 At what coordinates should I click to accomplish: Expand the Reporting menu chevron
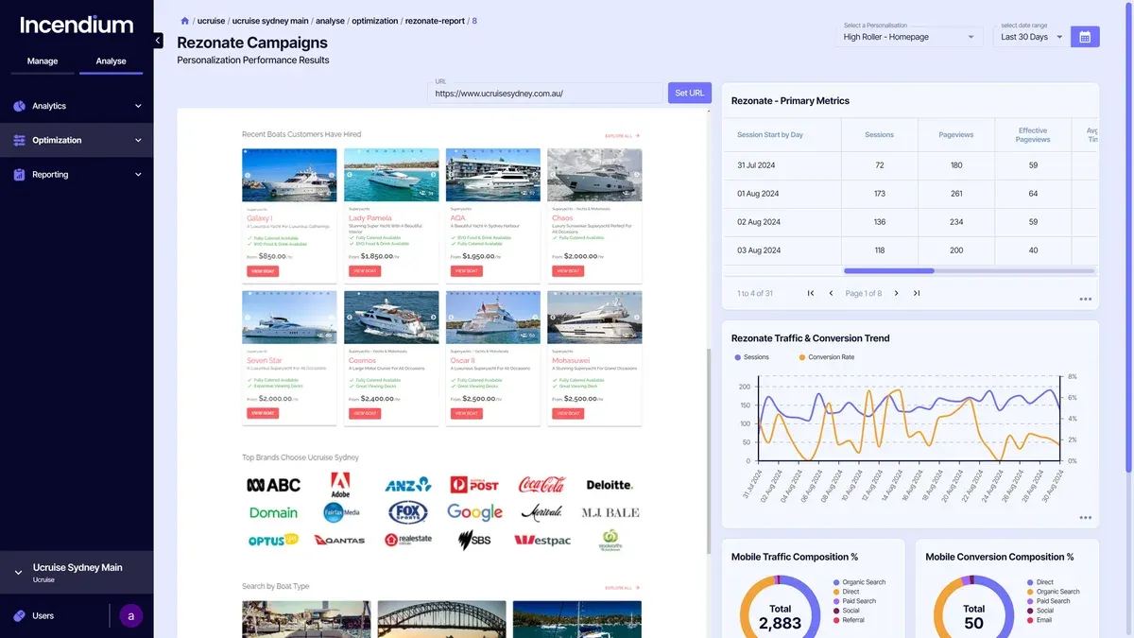tap(138, 174)
